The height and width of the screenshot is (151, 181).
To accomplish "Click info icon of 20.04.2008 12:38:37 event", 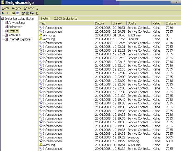I will click(41, 148).
